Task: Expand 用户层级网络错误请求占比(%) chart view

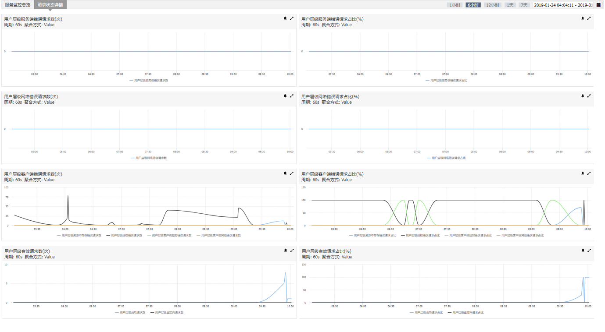Action: point(589,96)
